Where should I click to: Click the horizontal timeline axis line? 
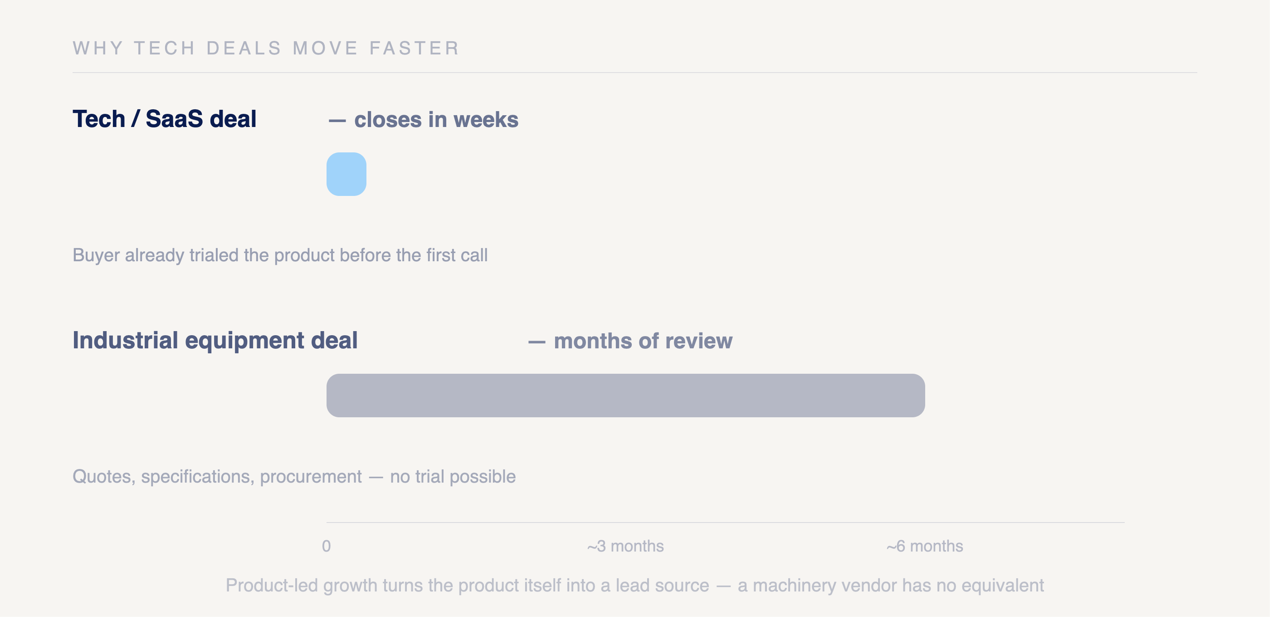click(x=726, y=523)
